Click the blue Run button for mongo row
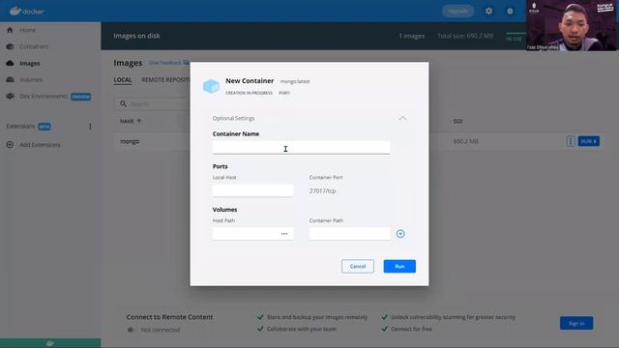The width and height of the screenshot is (619, 348). 589,141
